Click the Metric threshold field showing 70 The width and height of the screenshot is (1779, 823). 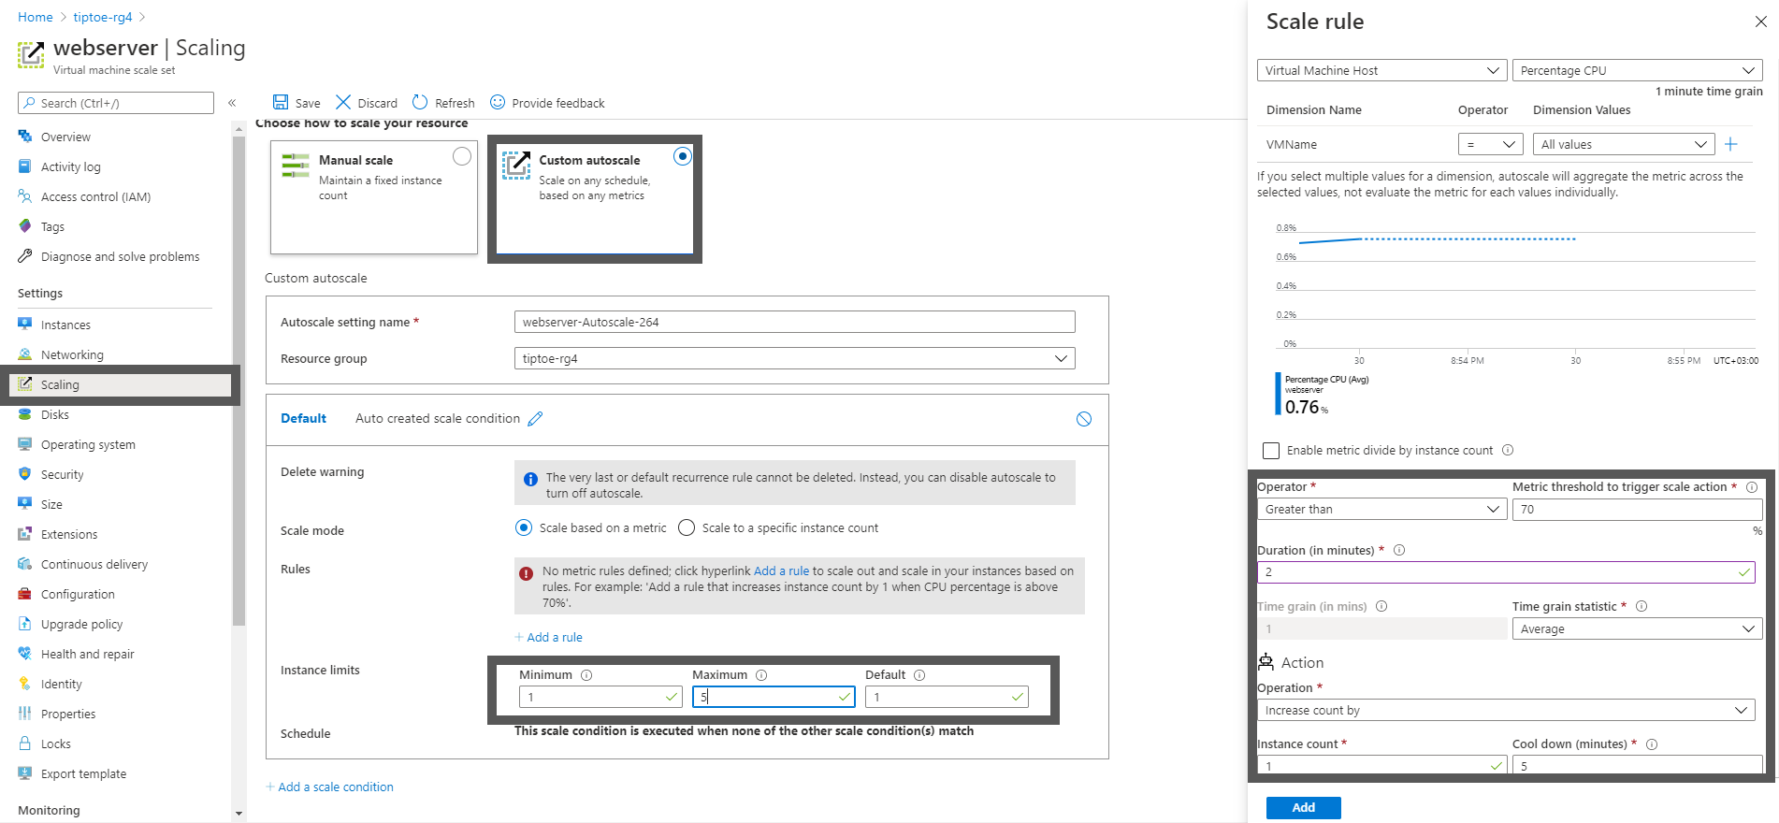(x=1637, y=509)
